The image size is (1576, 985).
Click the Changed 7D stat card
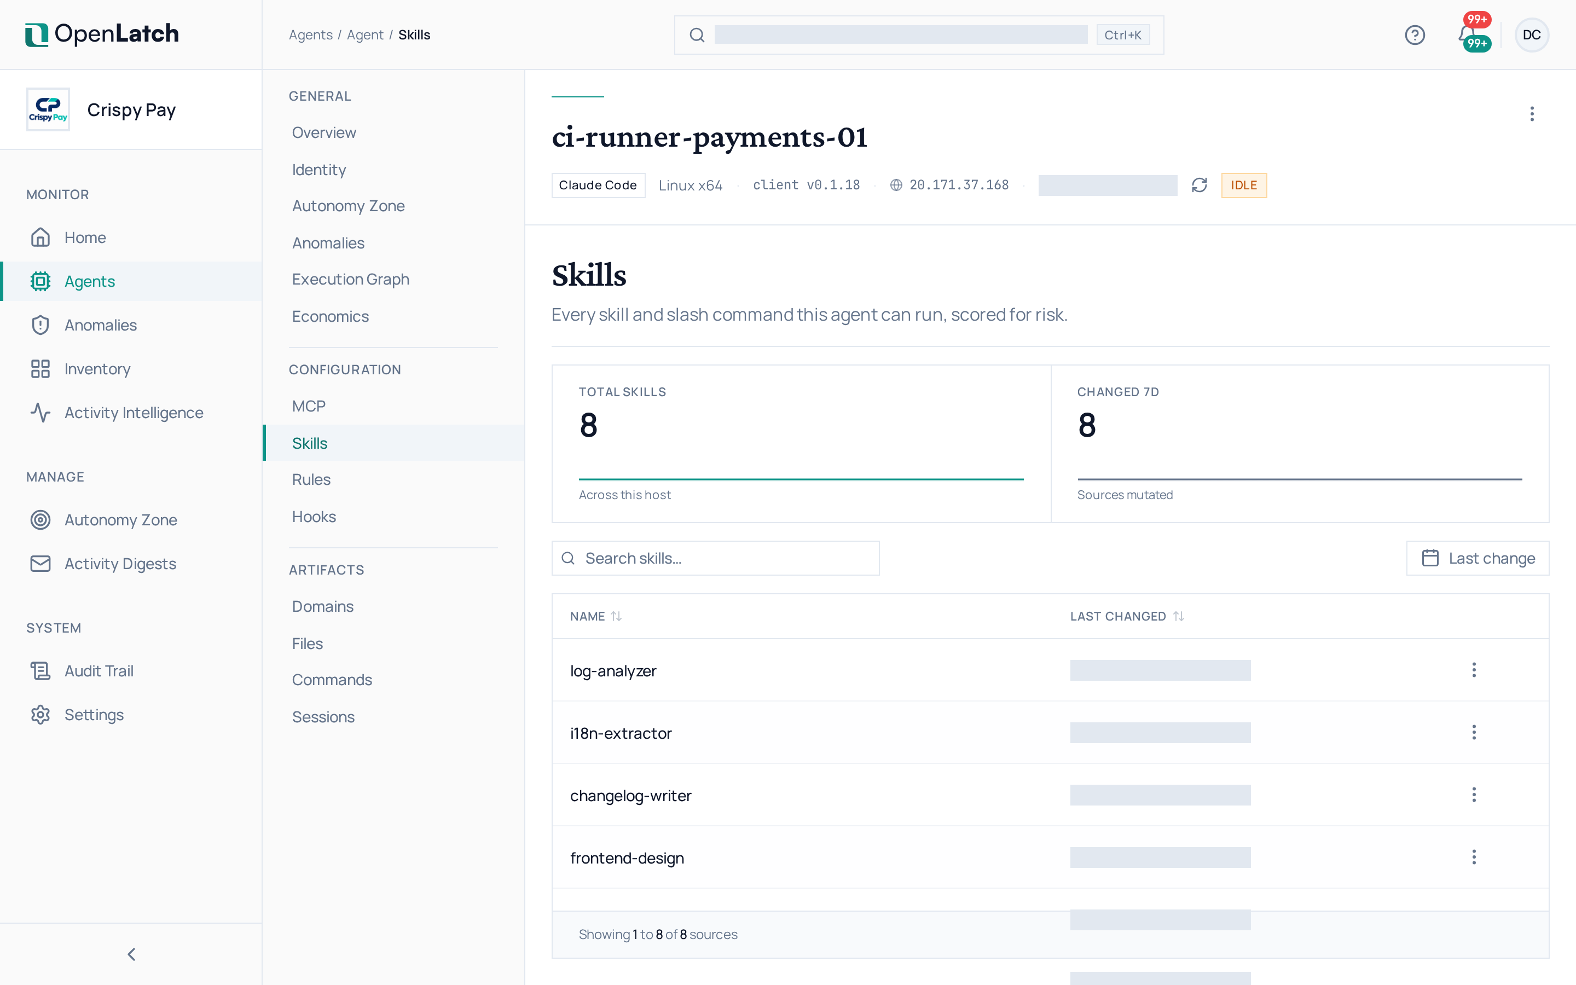[x=1300, y=444]
